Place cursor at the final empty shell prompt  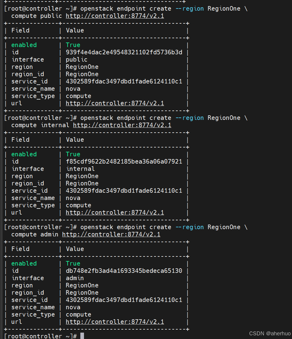pyautogui.click(x=82, y=336)
